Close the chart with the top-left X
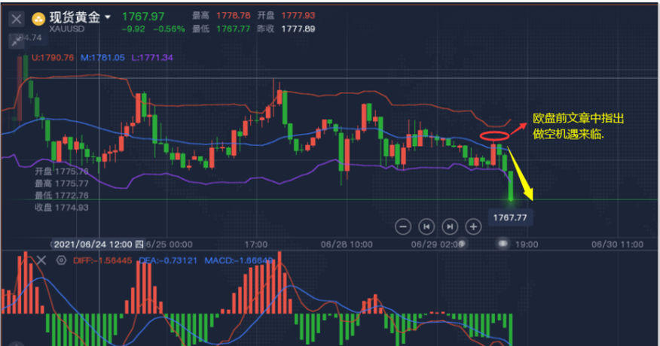 (x=17, y=18)
